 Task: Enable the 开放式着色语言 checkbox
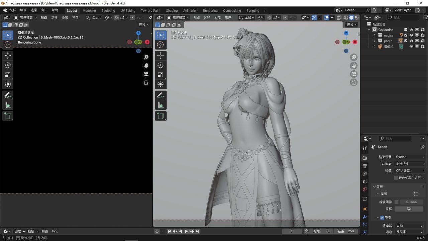coord(396,178)
